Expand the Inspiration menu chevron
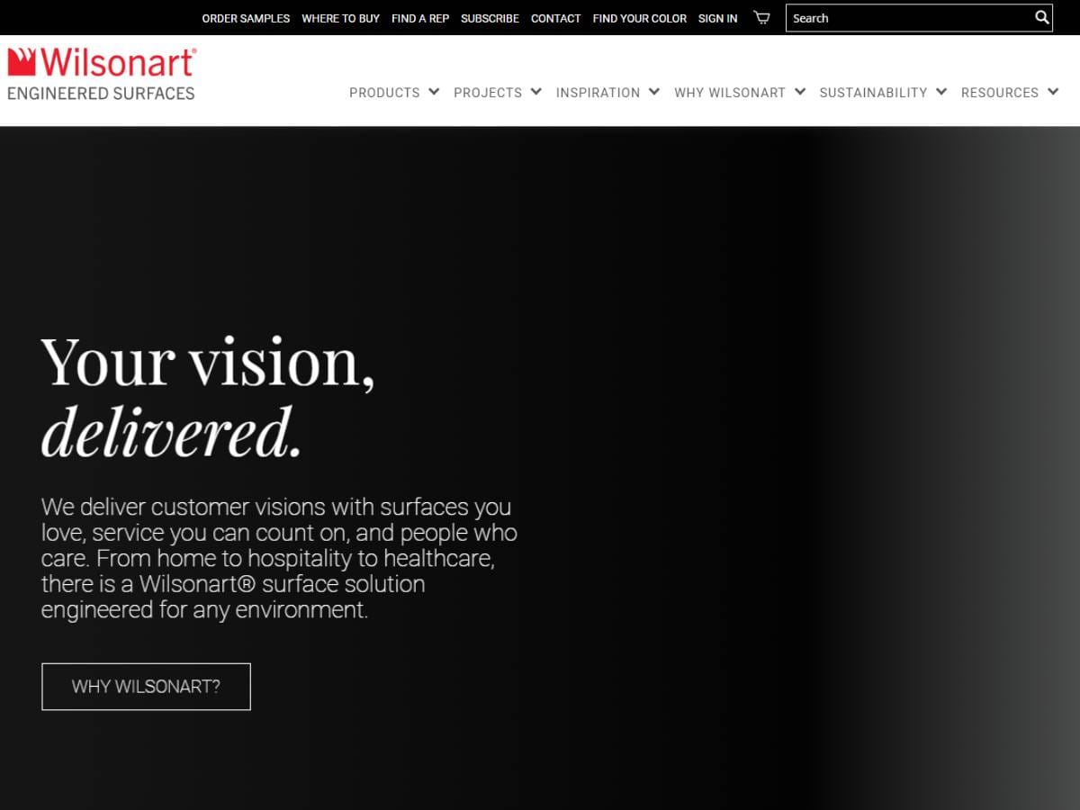1080x810 pixels. pyautogui.click(x=654, y=92)
